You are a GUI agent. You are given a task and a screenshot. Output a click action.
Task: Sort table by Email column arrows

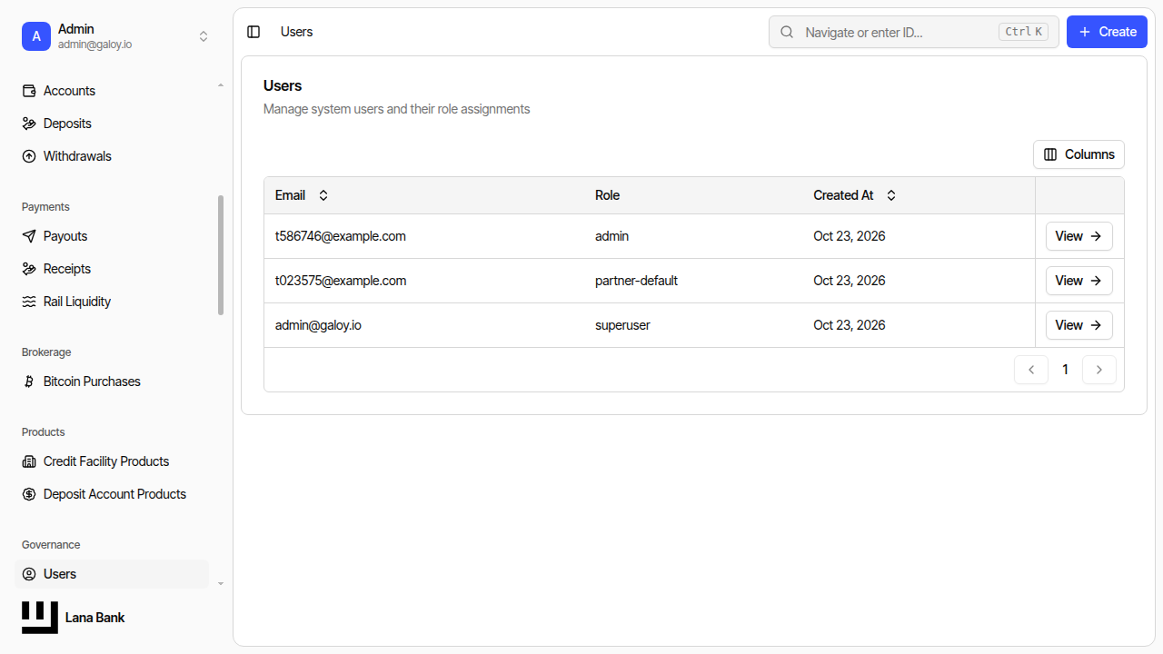(323, 195)
